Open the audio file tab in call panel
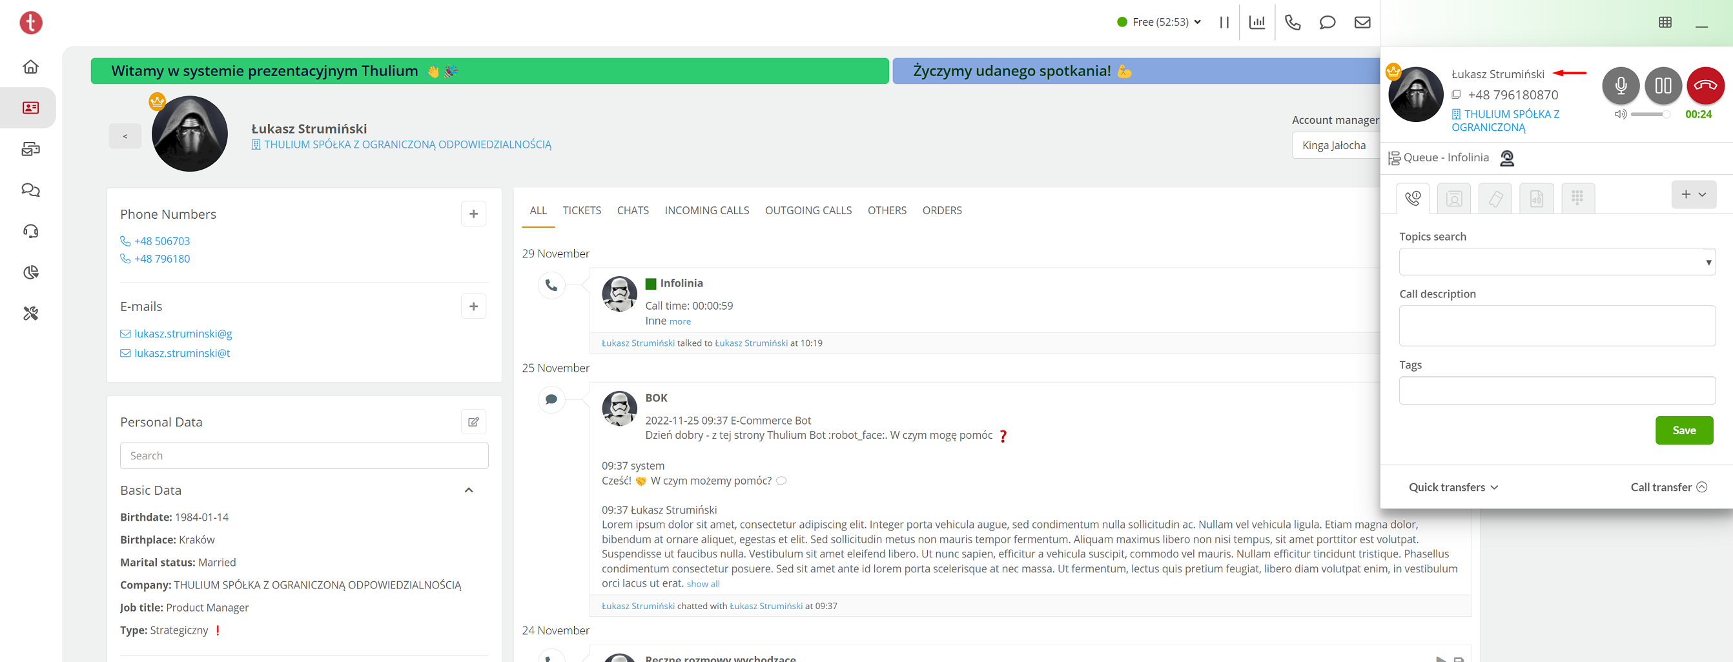The width and height of the screenshot is (1733, 662). [x=1537, y=198]
